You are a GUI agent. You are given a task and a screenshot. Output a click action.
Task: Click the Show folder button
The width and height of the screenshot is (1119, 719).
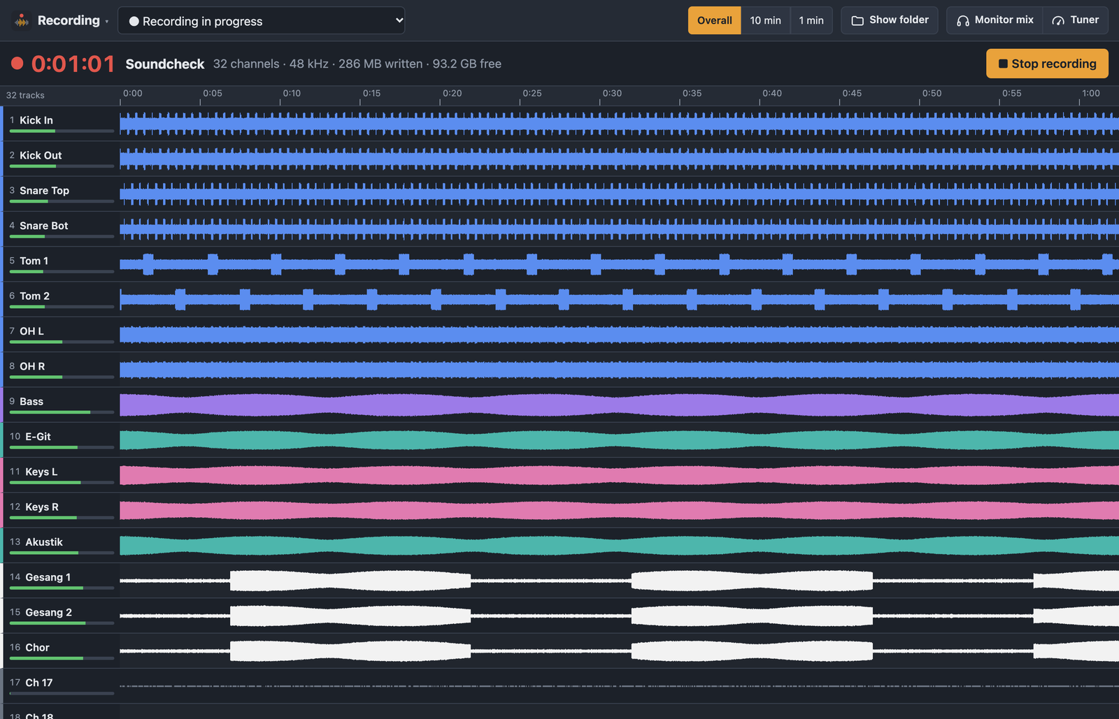[x=890, y=20]
